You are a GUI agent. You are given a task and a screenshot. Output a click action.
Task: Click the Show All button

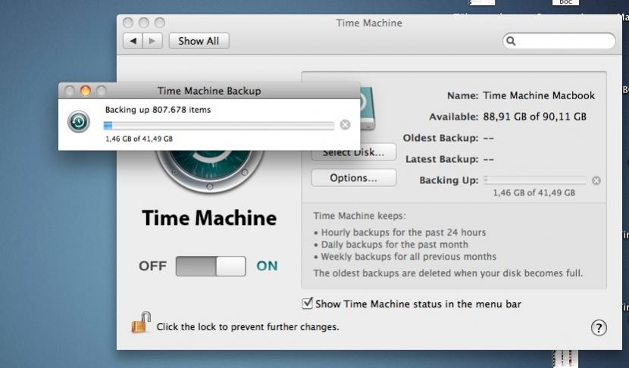199,41
